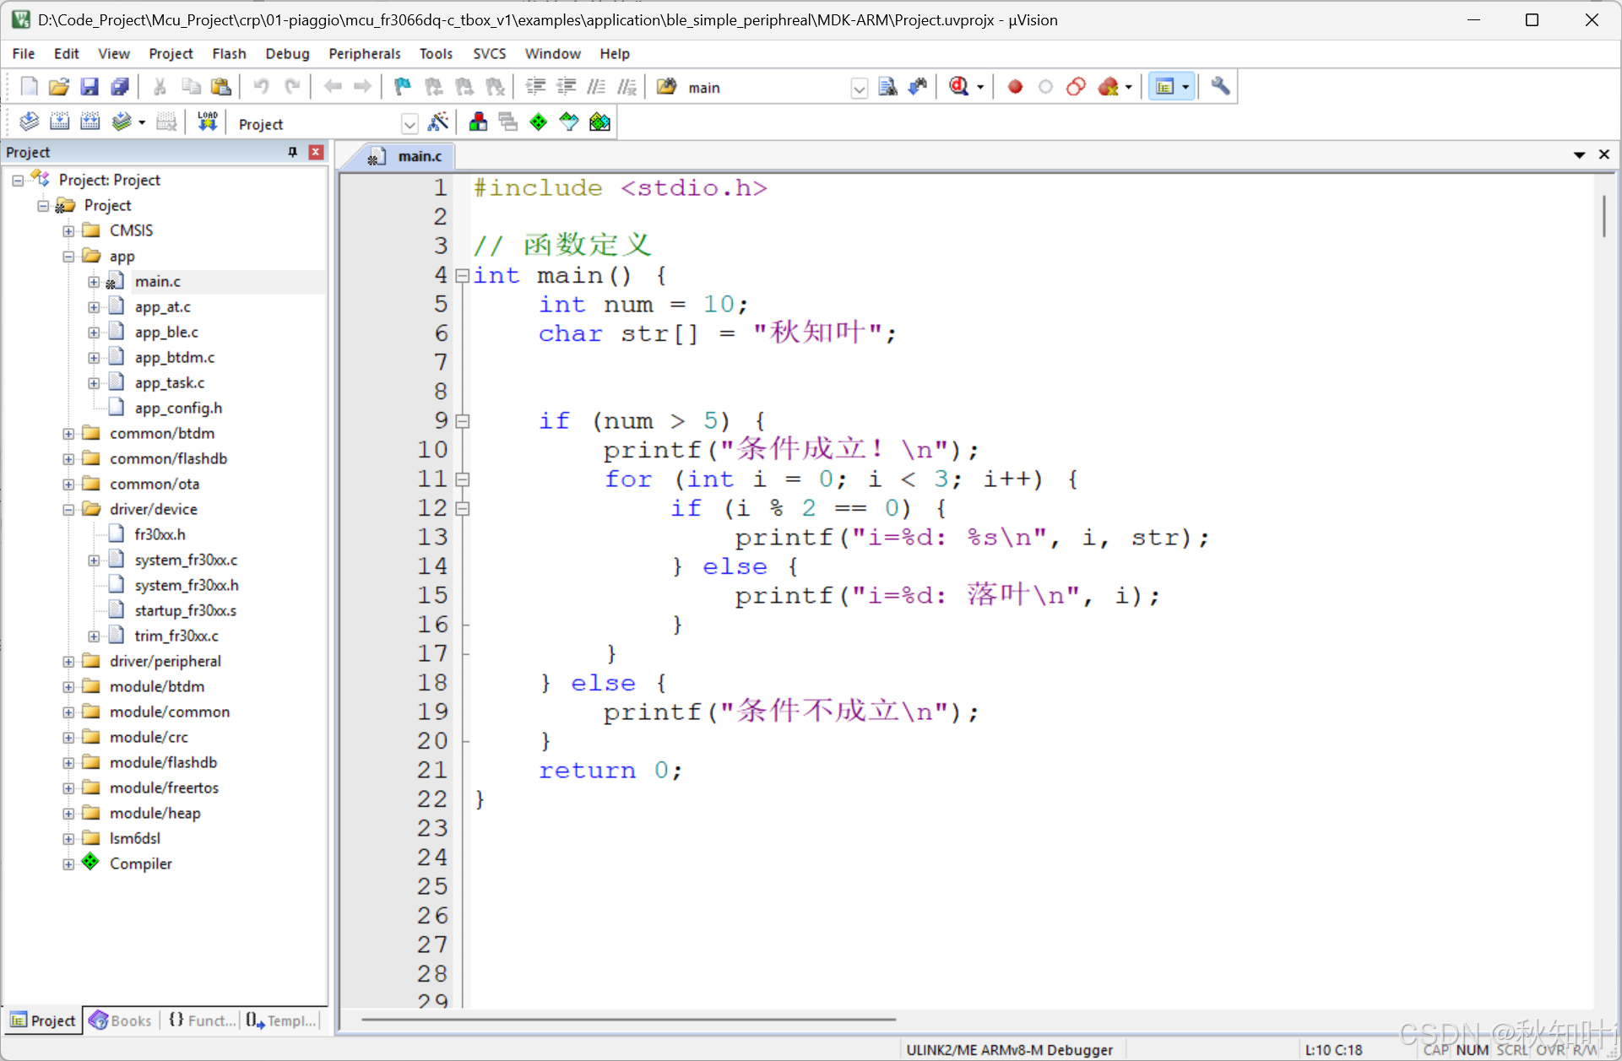Toggle the window layout view button
The image size is (1622, 1061).
tap(1164, 86)
